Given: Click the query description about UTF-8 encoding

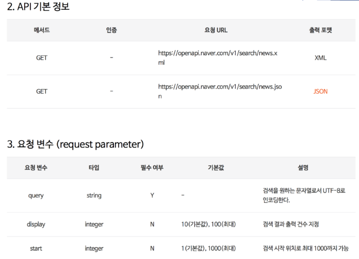Looking at the screenshot, I should coord(304,196).
